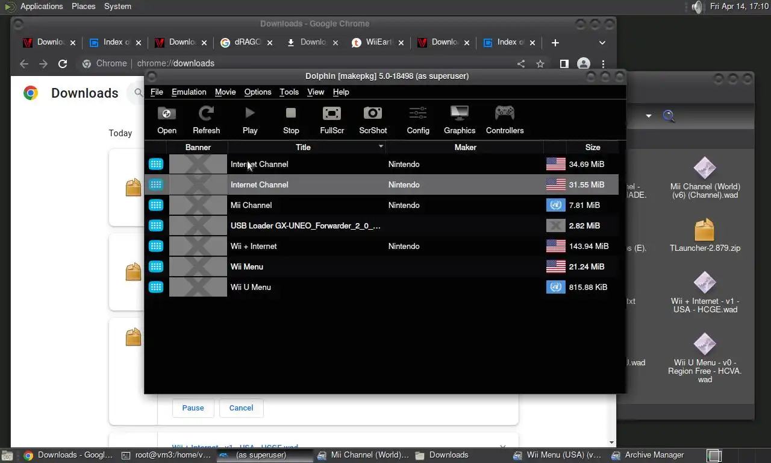Expand the file manager toolbar dropdown arrow
The width and height of the screenshot is (771, 463).
(649, 116)
